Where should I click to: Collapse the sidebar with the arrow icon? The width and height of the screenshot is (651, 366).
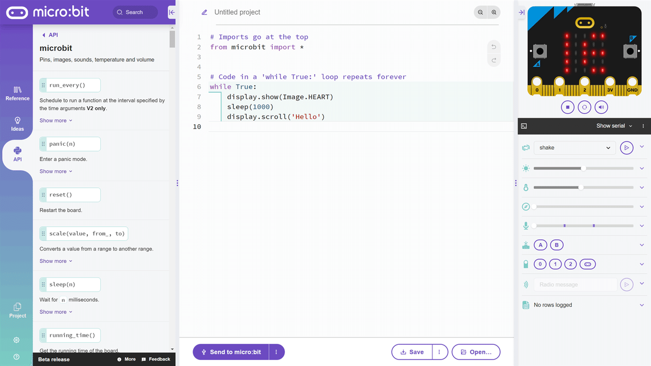(171, 12)
